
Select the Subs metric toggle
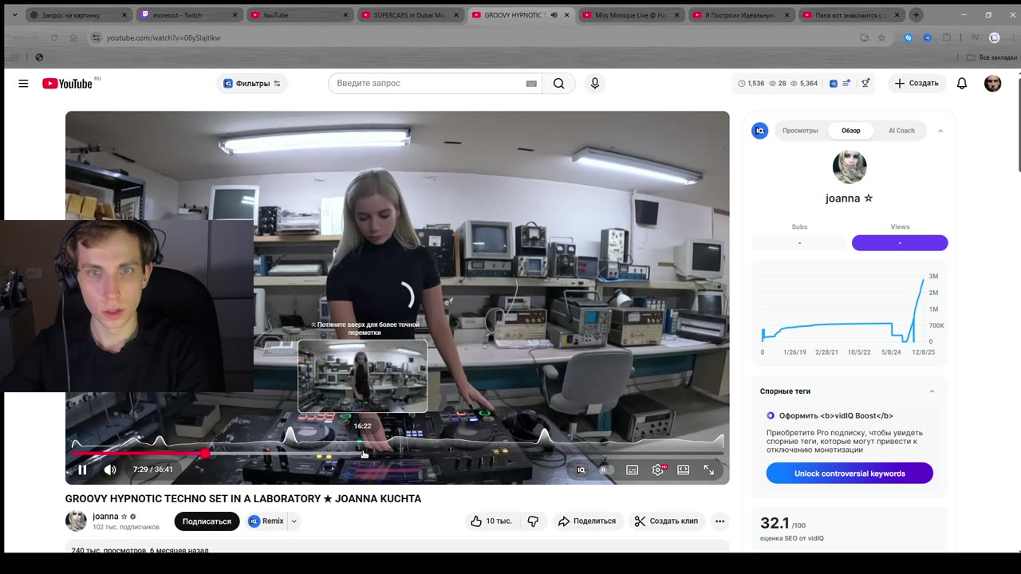pyautogui.click(x=799, y=242)
